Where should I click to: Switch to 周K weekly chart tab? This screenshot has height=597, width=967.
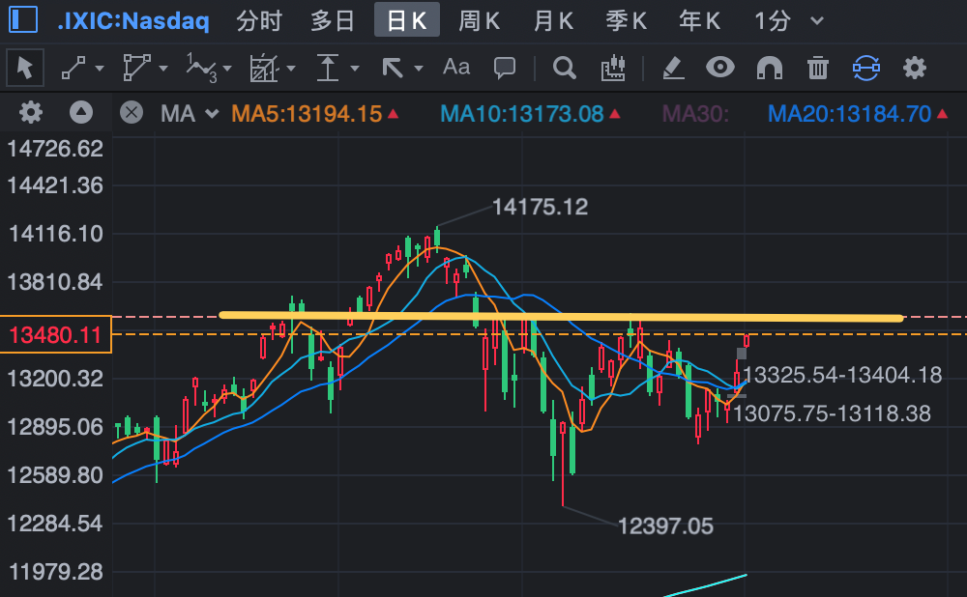coord(479,21)
